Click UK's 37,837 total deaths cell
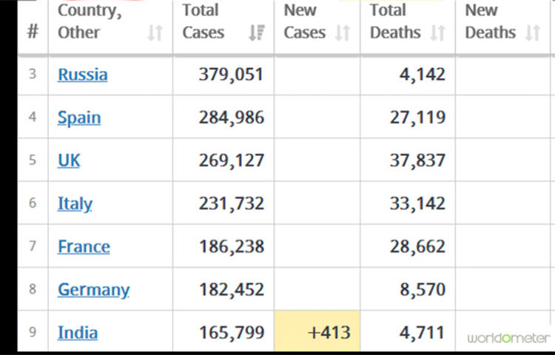This screenshot has width=555, height=355. click(x=417, y=160)
